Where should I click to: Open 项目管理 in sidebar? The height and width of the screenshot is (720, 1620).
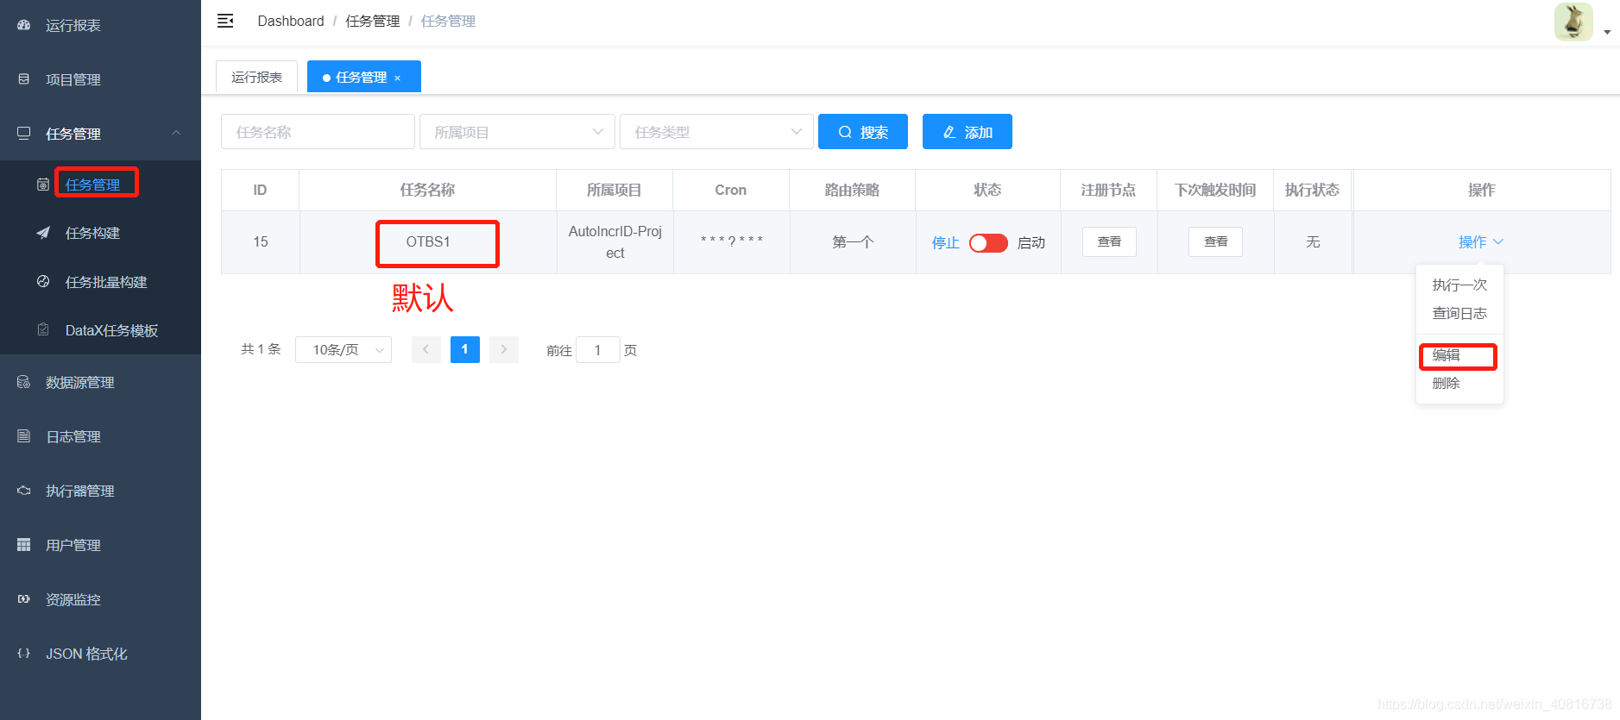coord(100,79)
